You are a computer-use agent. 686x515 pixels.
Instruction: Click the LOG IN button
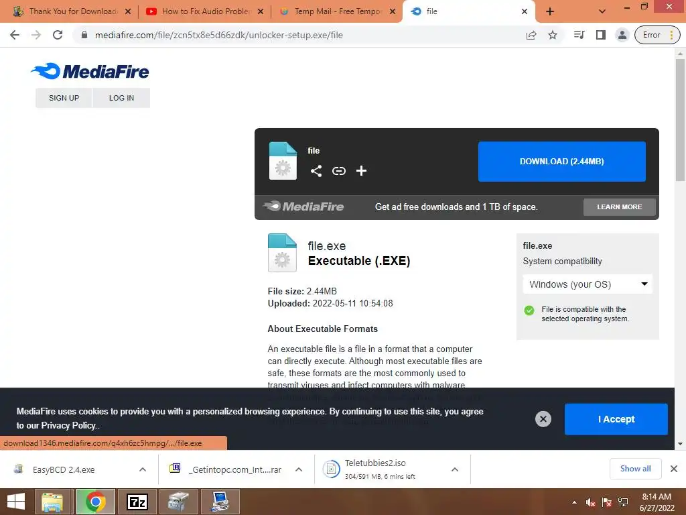click(122, 98)
